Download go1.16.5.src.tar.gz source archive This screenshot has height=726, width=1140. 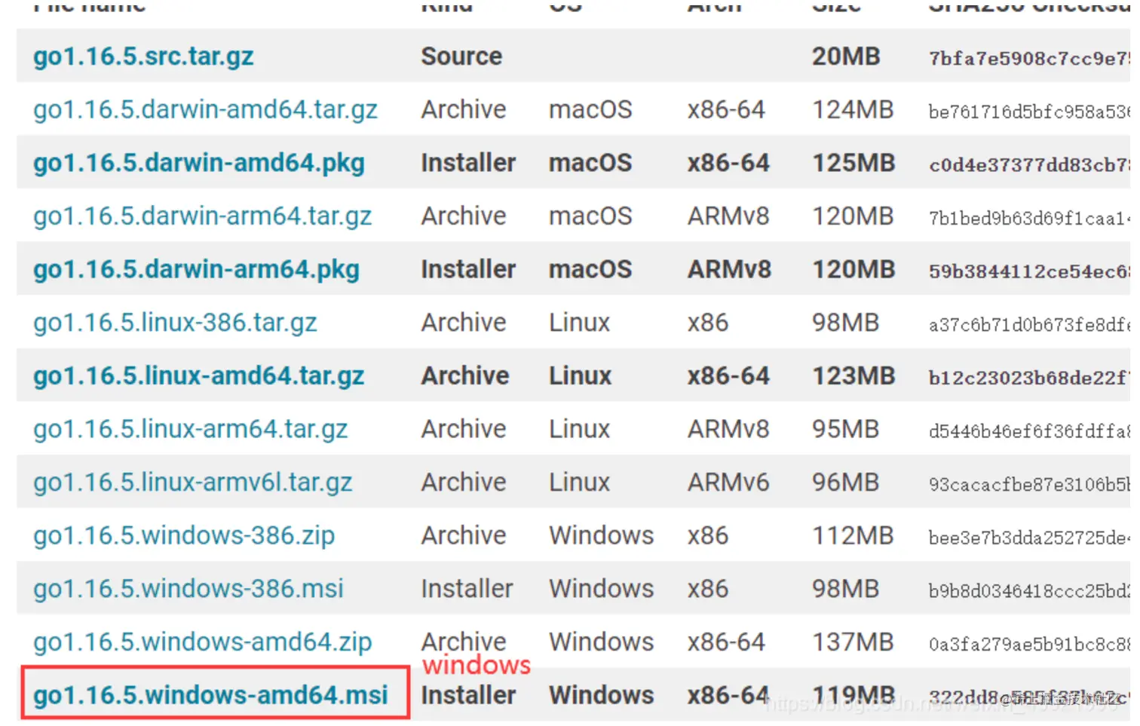point(143,57)
